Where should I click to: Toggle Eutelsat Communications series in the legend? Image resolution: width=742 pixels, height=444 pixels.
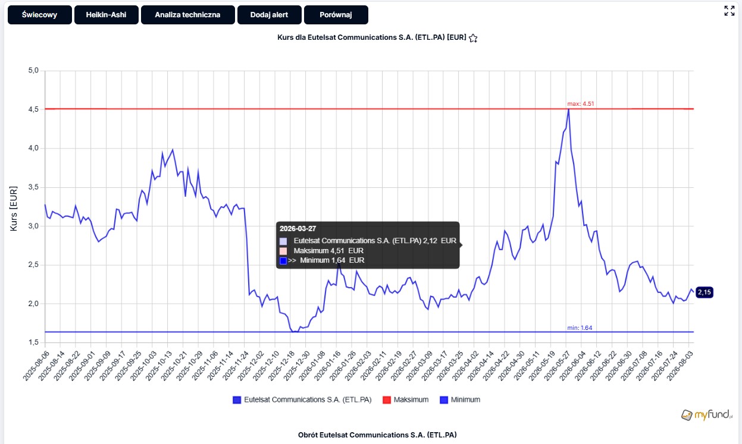click(x=302, y=400)
